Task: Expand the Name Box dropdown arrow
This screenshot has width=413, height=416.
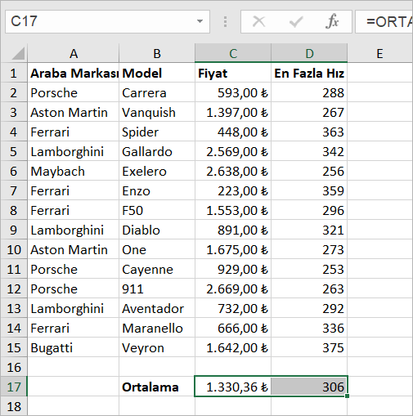Action: click(200, 21)
